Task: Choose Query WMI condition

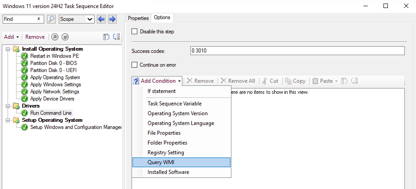Action: tap(181, 162)
